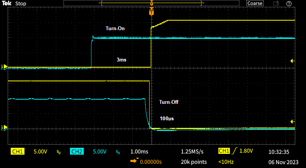Viewport: 306px width, 168px height.
Task: Click the rising edge trigger slope icon
Action: pos(235,151)
